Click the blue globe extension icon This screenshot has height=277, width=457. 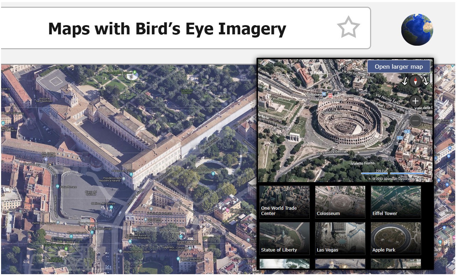(417, 29)
